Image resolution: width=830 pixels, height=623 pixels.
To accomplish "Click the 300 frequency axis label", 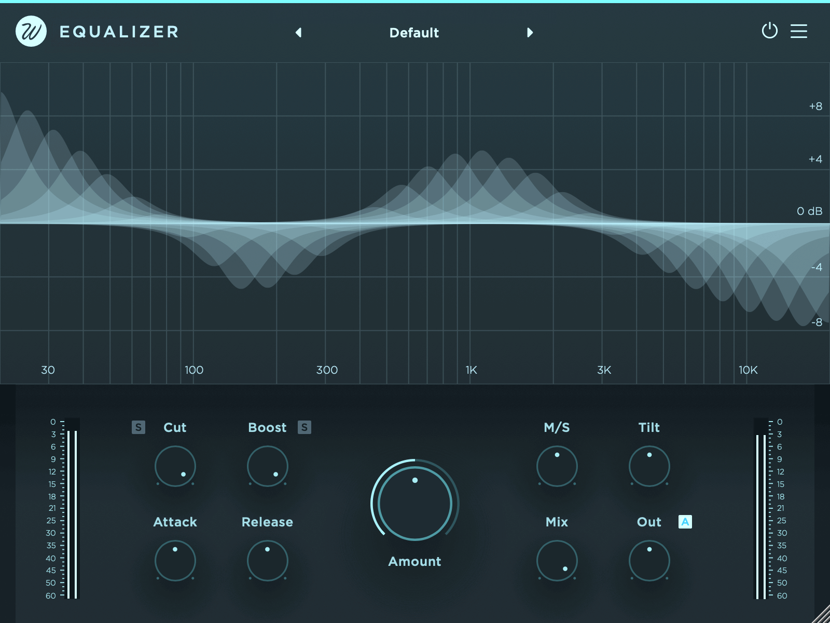I will (x=327, y=370).
